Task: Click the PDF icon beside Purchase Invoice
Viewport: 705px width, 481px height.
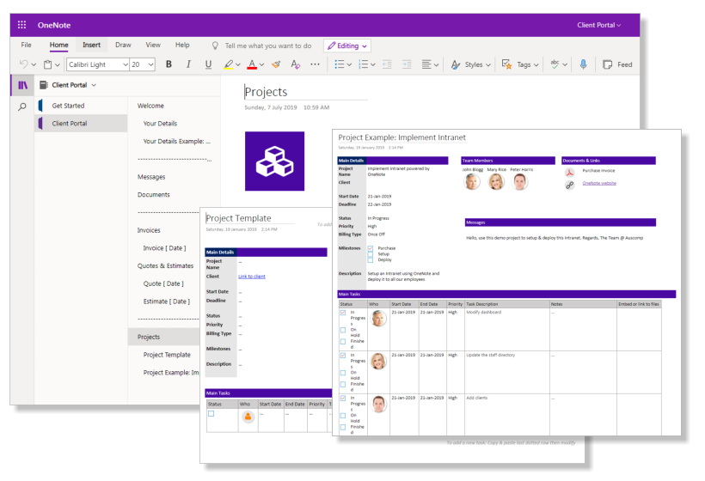Action: pyautogui.click(x=570, y=172)
